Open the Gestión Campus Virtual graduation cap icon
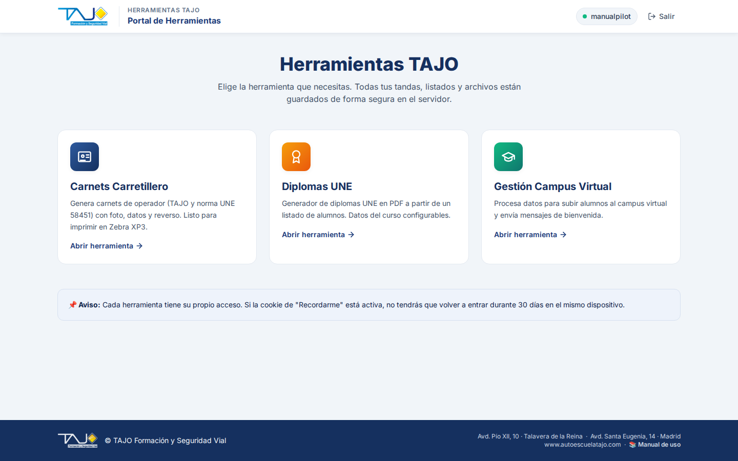 [508, 157]
